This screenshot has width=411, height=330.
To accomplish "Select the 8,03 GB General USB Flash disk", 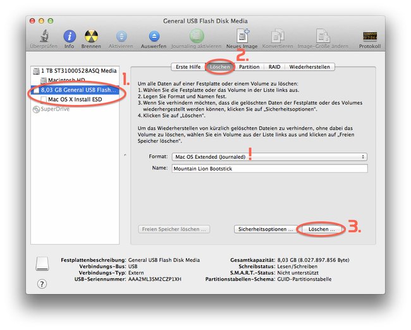I will pos(75,90).
